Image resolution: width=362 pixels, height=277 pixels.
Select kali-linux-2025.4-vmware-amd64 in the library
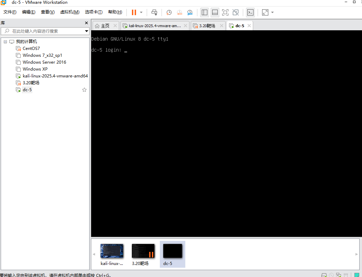[x=55, y=76]
